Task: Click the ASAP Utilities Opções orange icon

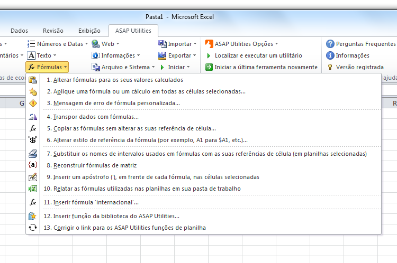Action: [209, 44]
